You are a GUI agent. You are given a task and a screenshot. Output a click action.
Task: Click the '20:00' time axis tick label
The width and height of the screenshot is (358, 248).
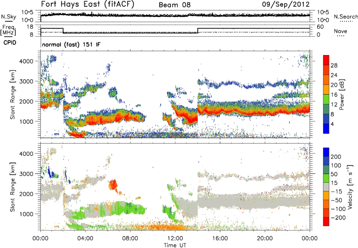[264, 239]
